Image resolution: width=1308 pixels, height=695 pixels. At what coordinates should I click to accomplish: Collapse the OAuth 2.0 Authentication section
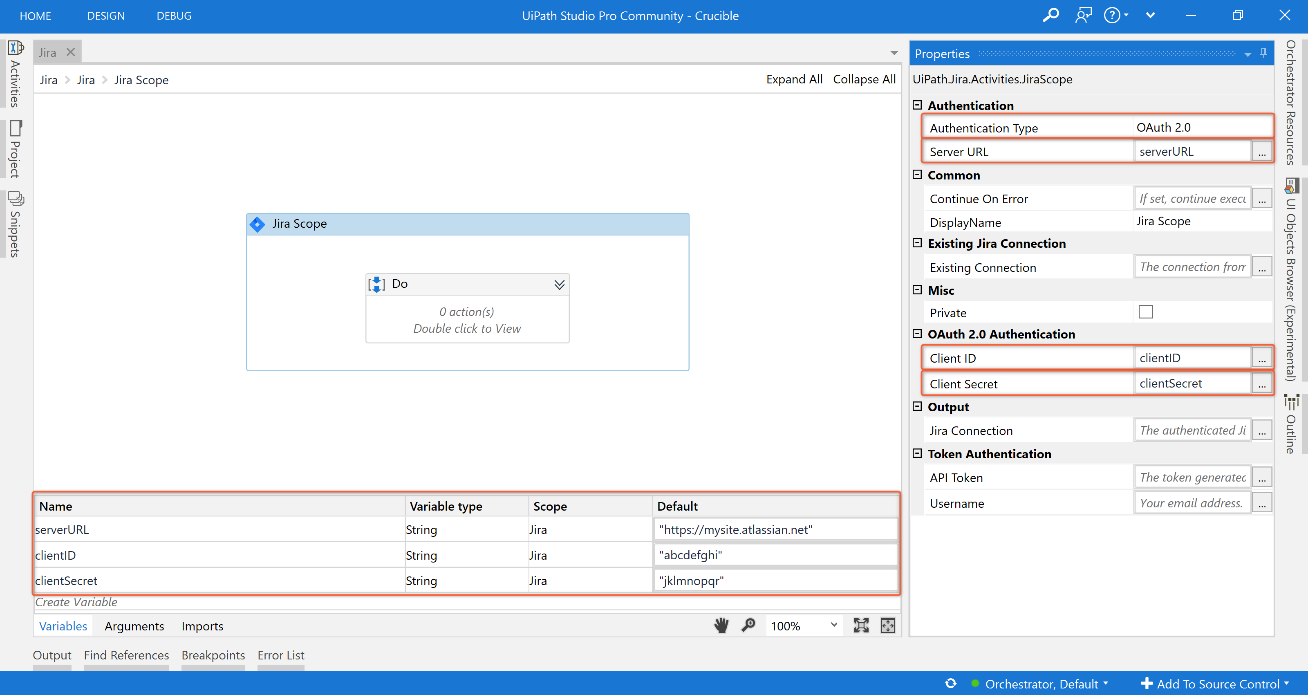[x=917, y=334]
